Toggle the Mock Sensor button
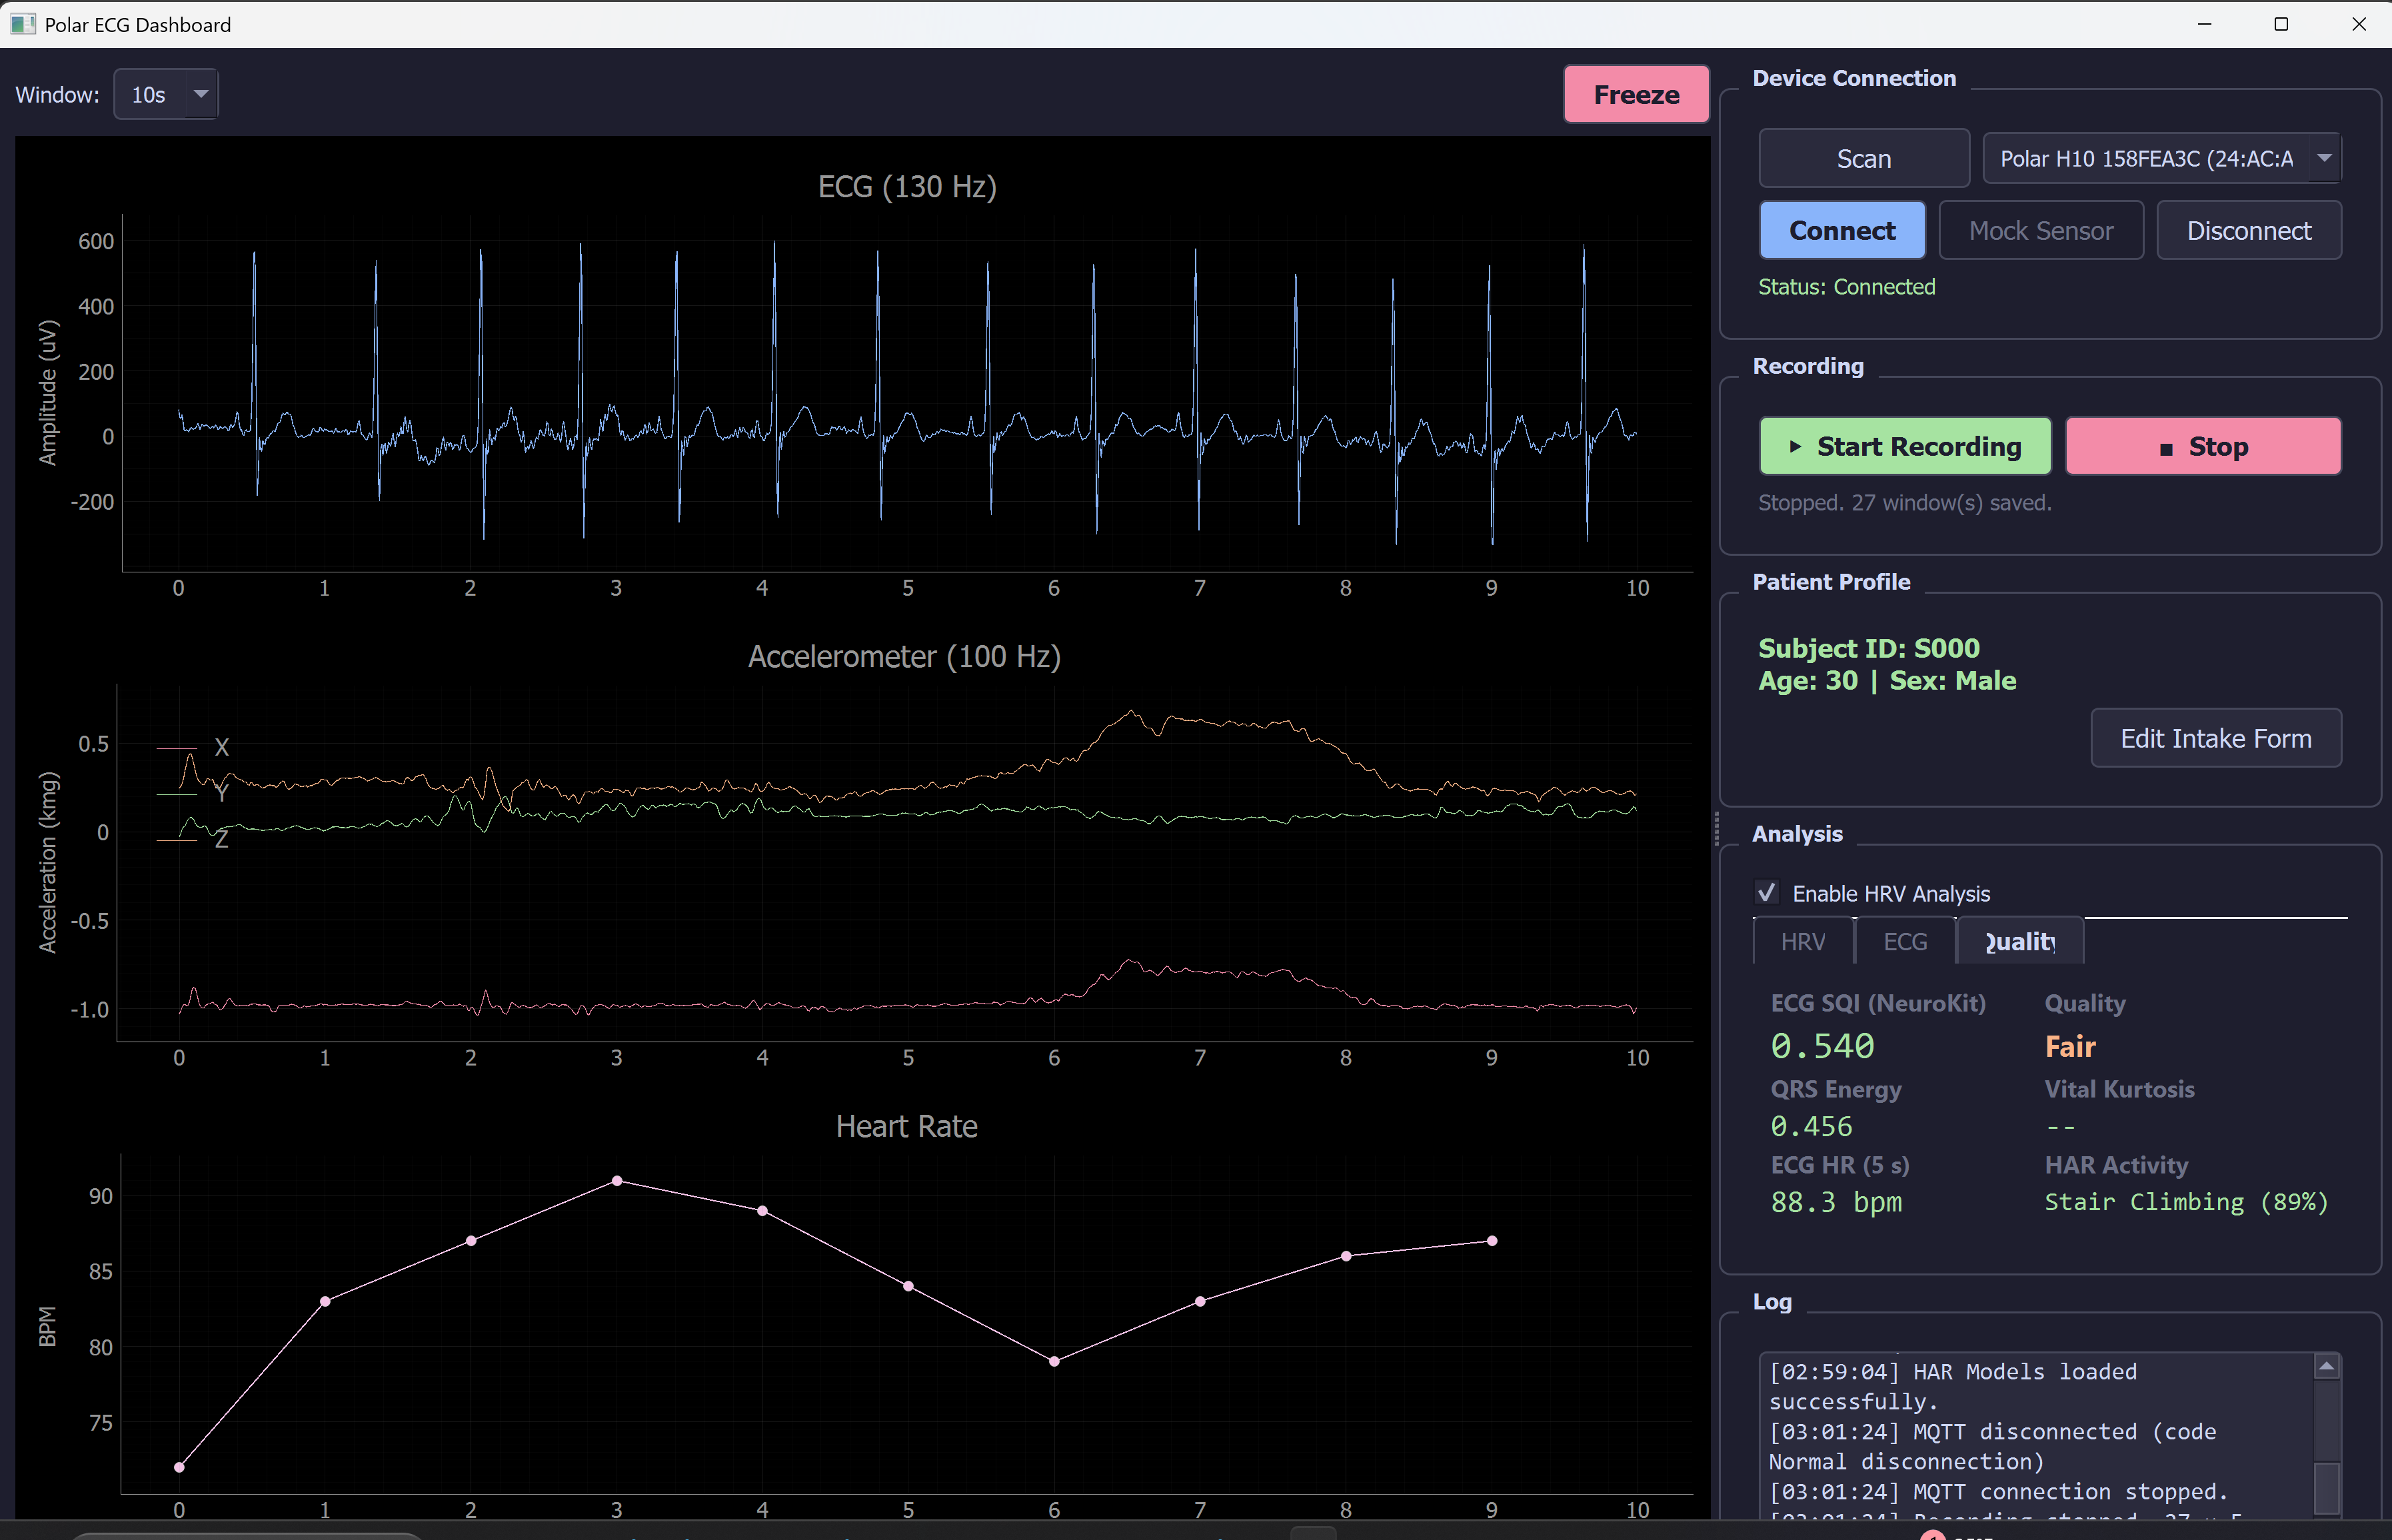 [2040, 231]
